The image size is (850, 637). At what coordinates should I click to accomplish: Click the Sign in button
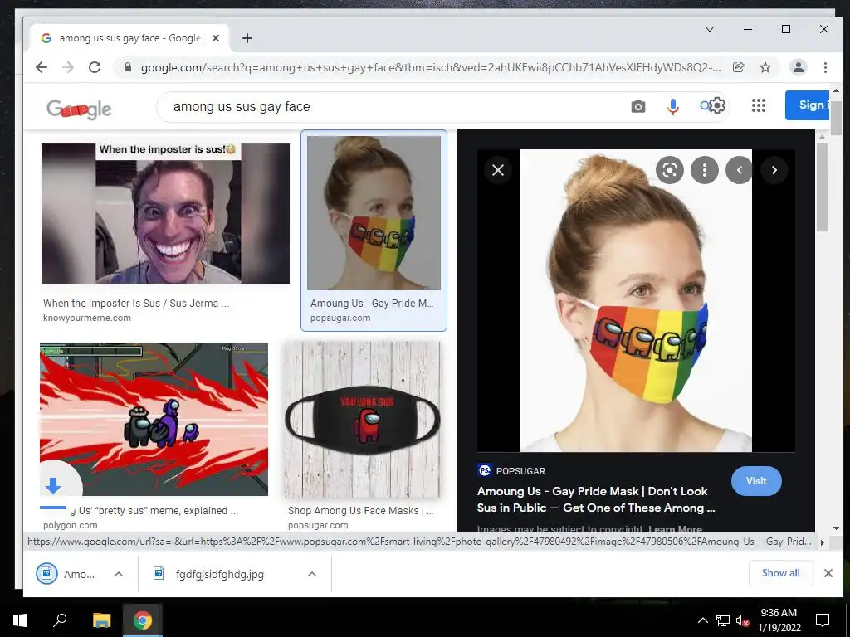pos(807,105)
